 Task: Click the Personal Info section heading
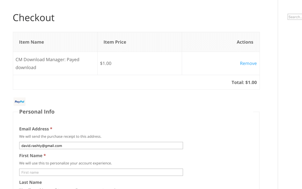coord(37,112)
